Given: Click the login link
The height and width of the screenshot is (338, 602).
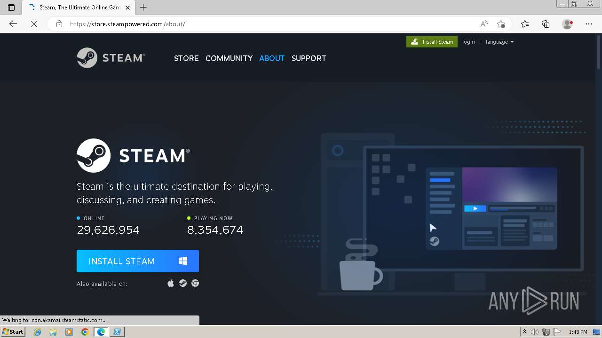Looking at the screenshot, I should point(468,42).
